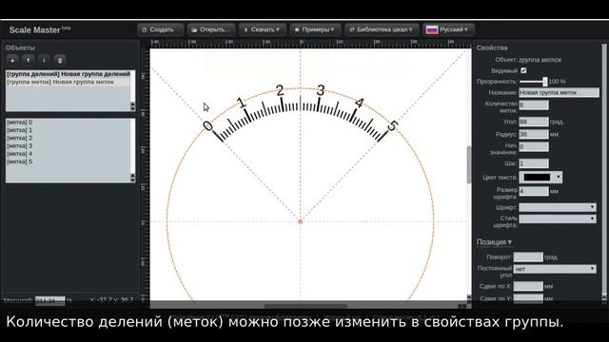
Task: Open the Стиль шрифта dropdown
Action: (558, 218)
